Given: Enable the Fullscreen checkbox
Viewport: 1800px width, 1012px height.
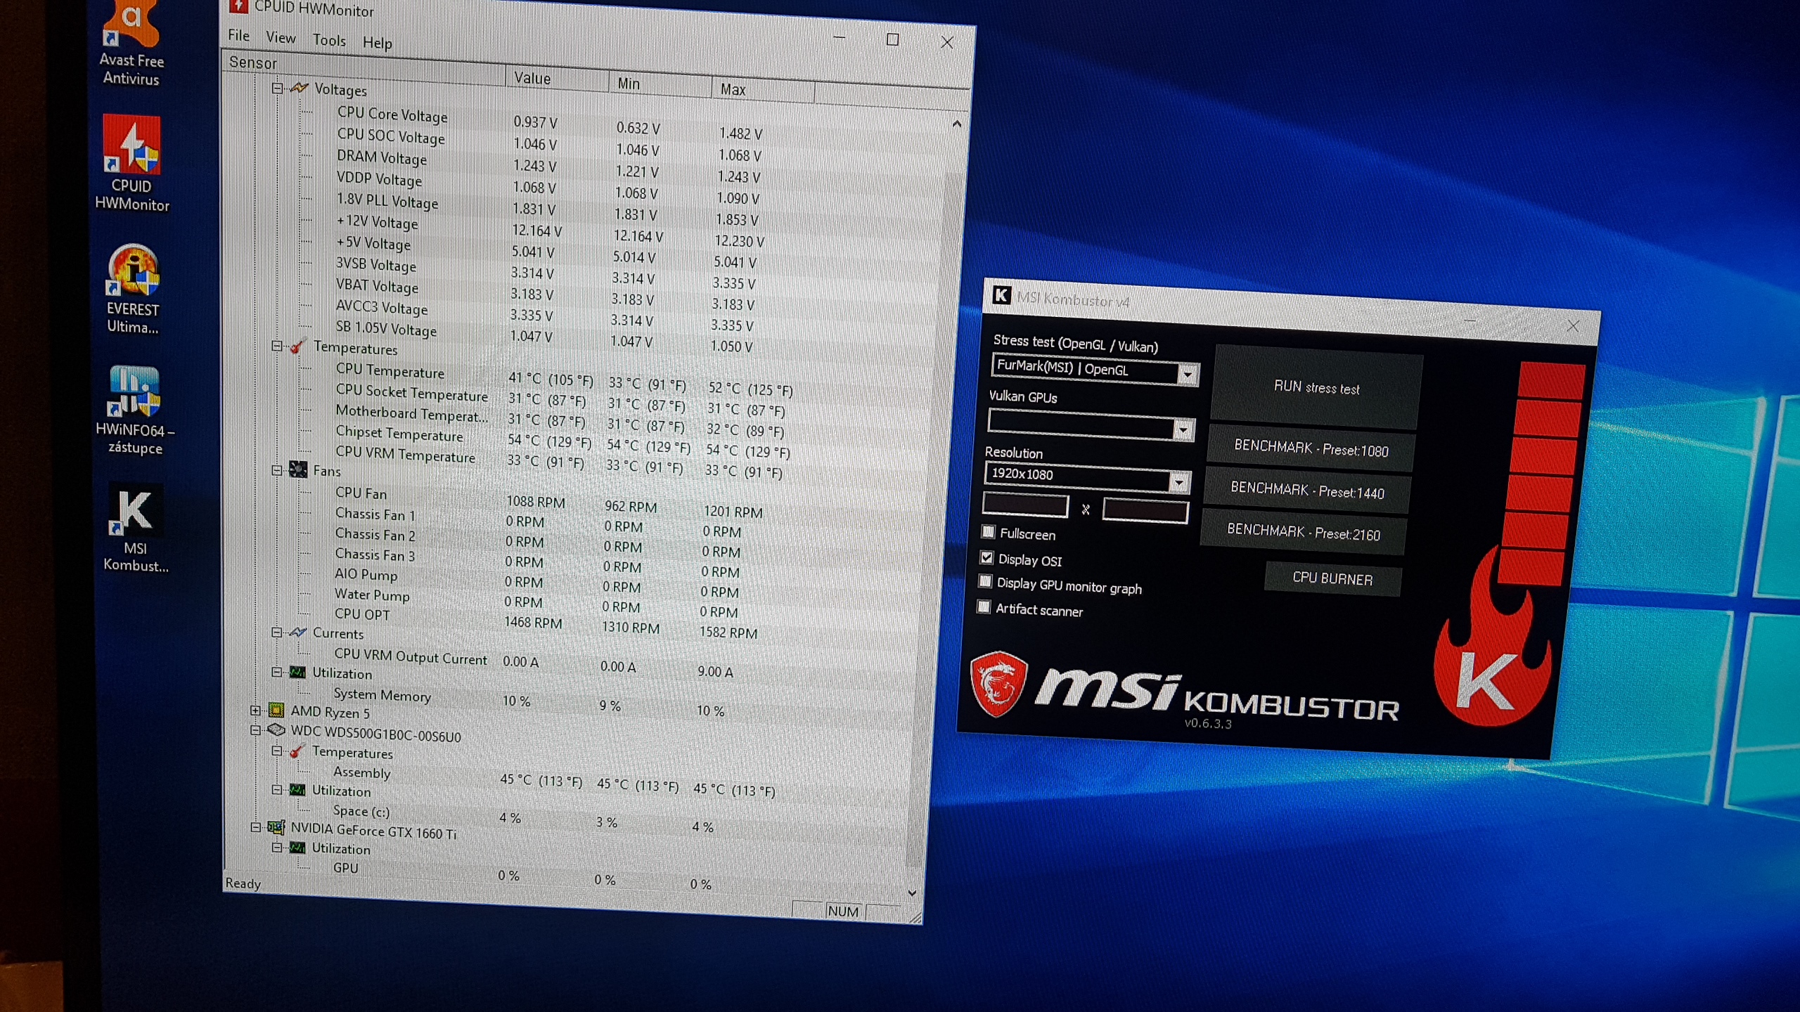Looking at the screenshot, I should coord(989,531).
